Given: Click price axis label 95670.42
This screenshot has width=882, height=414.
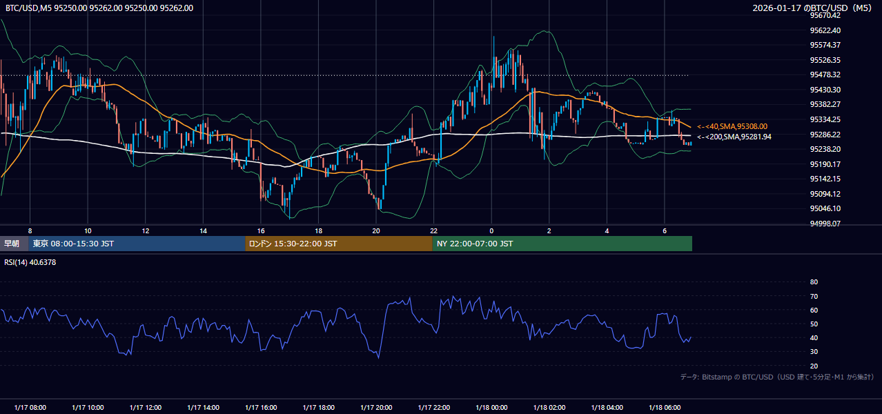Looking at the screenshot, I should point(825,15).
